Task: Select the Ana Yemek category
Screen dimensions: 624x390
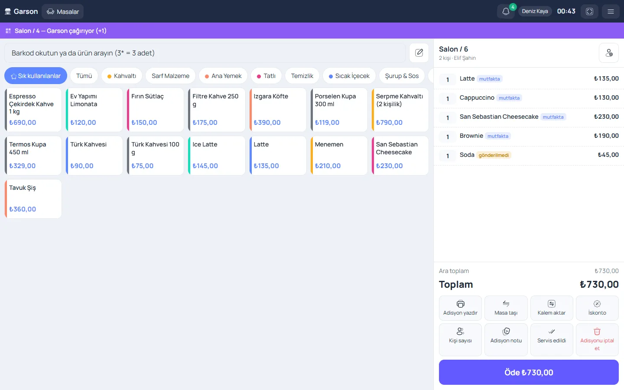Action: coord(223,76)
